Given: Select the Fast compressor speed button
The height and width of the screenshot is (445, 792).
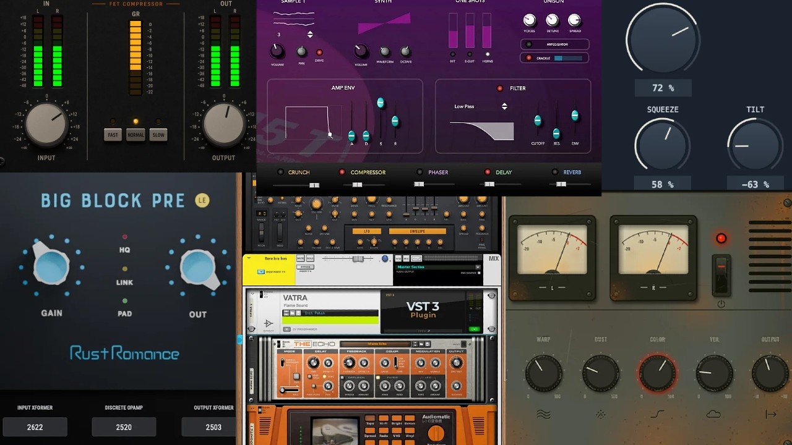Looking at the screenshot, I should coord(113,135).
